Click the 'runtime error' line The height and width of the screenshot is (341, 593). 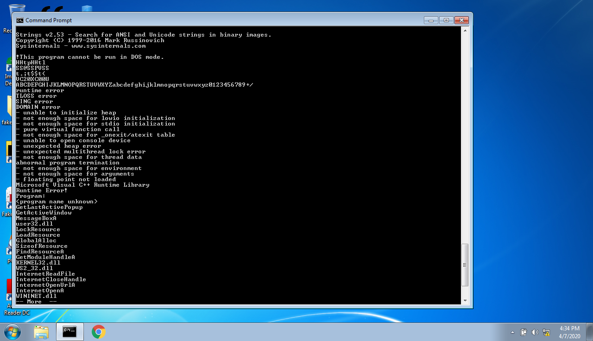pos(40,90)
